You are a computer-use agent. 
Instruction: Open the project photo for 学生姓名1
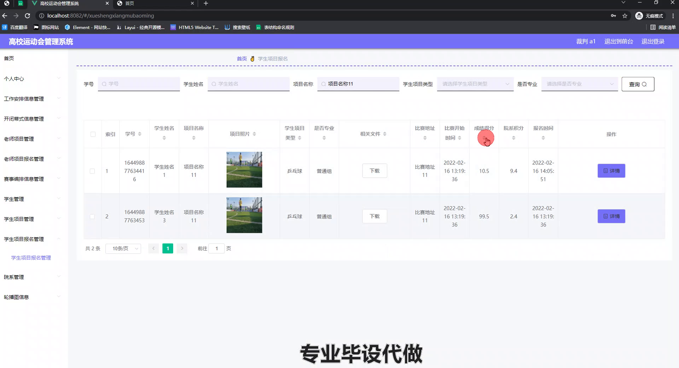[244, 169]
